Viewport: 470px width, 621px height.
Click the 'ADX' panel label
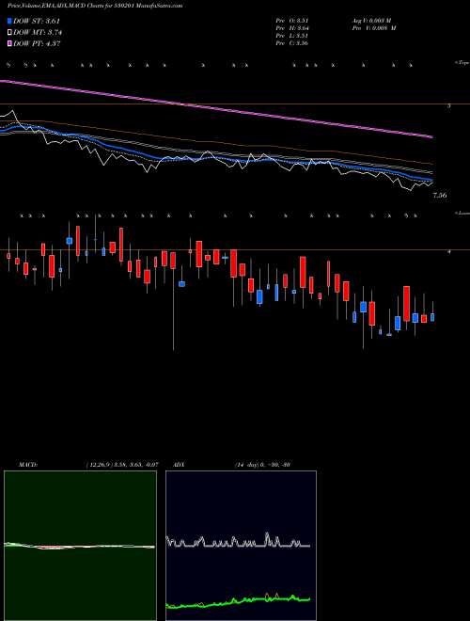point(179,465)
